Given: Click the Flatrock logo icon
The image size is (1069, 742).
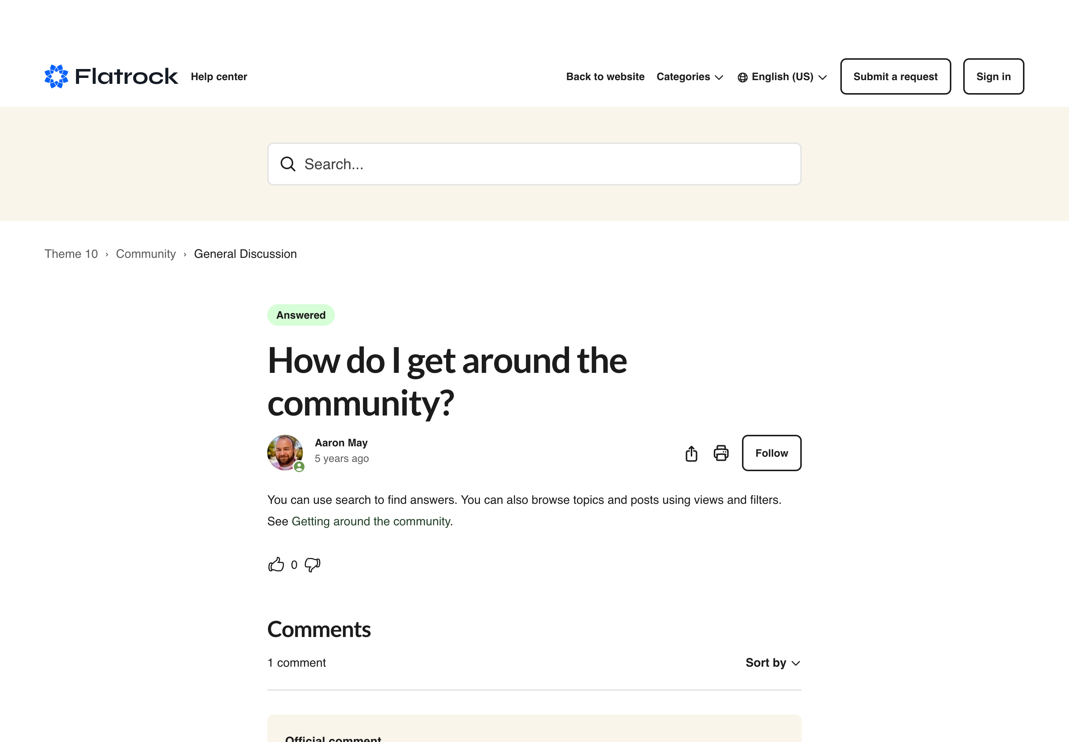Looking at the screenshot, I should [56, 76].
